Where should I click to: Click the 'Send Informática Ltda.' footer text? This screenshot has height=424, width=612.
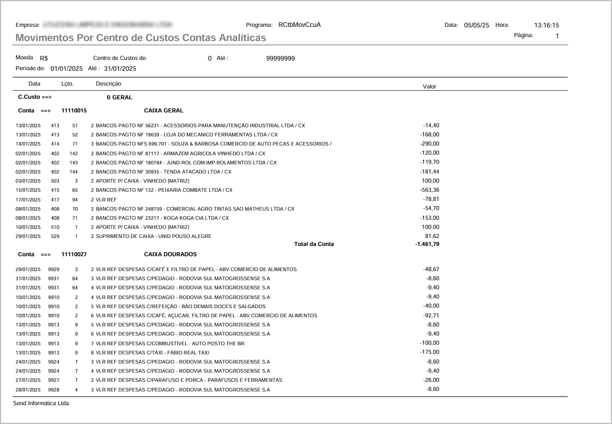point(42,403)
